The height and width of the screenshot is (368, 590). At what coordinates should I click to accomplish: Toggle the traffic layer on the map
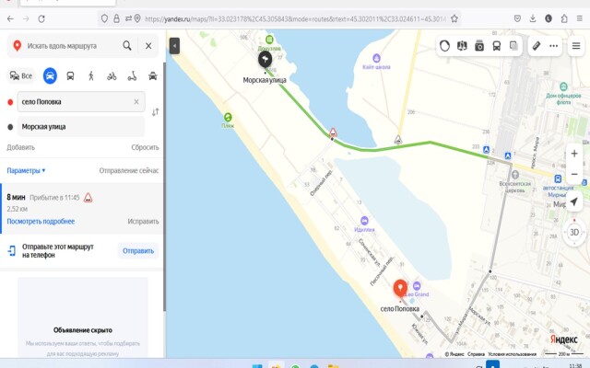tap(444, 45)
